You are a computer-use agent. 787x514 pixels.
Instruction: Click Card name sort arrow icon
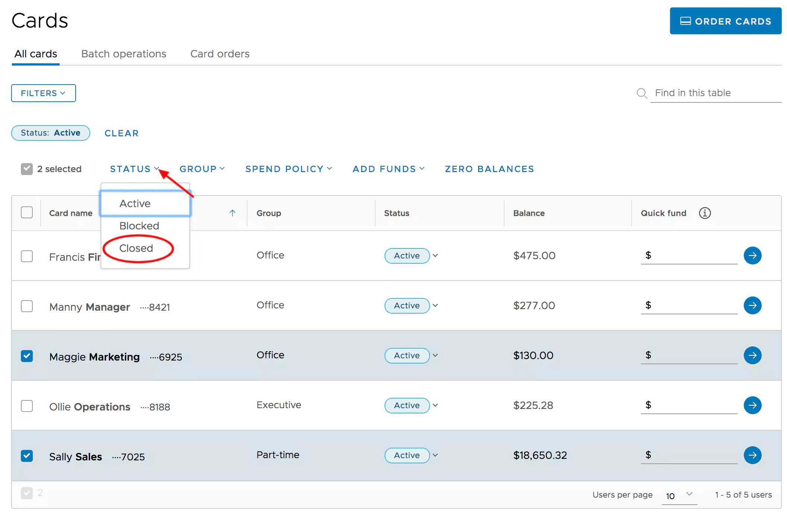pos(232,213)
